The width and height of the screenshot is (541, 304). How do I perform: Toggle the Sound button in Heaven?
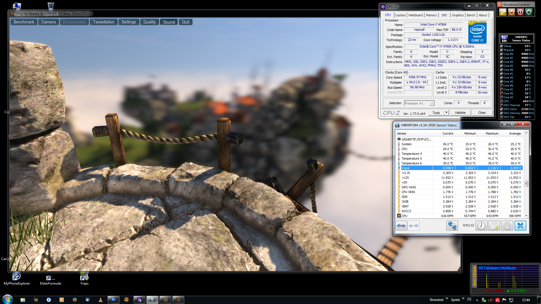coord(169,22)
